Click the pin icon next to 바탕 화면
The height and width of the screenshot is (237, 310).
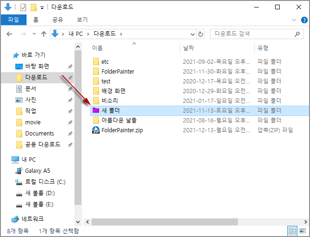coord(70,67)
